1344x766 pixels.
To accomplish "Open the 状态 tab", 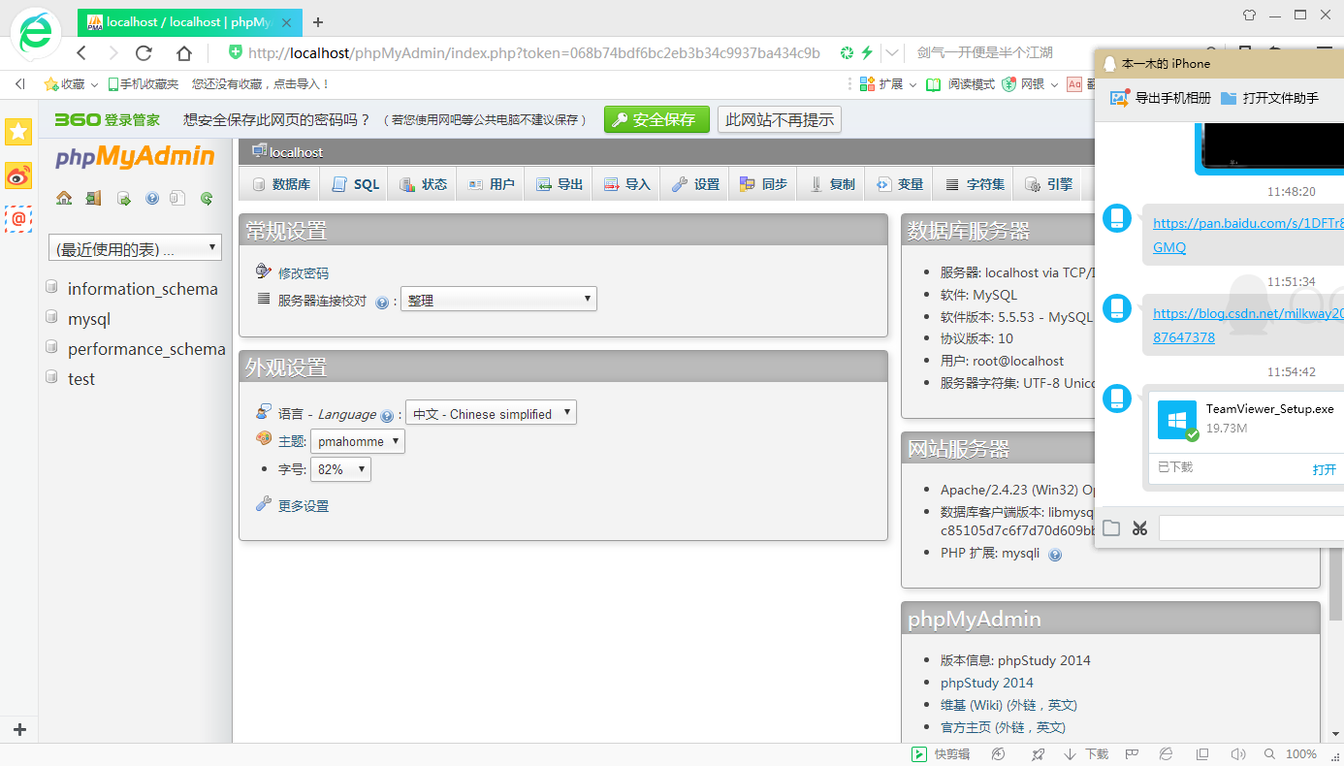I will [423, 184].
